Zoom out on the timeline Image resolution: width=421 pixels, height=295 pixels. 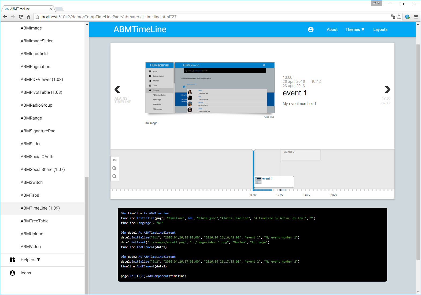[115, 176]
